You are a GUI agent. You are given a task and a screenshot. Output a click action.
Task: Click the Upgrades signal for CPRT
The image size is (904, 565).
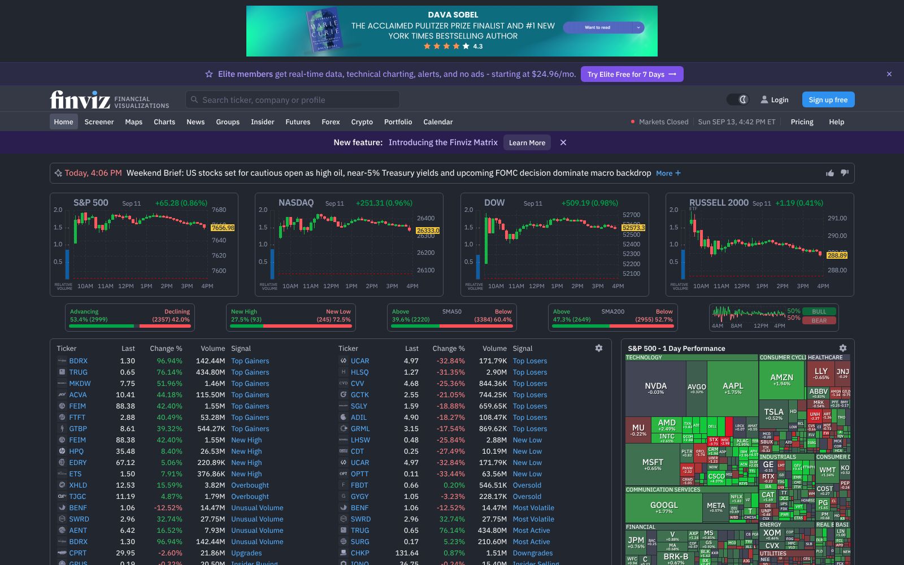click(x=246, y=553)
